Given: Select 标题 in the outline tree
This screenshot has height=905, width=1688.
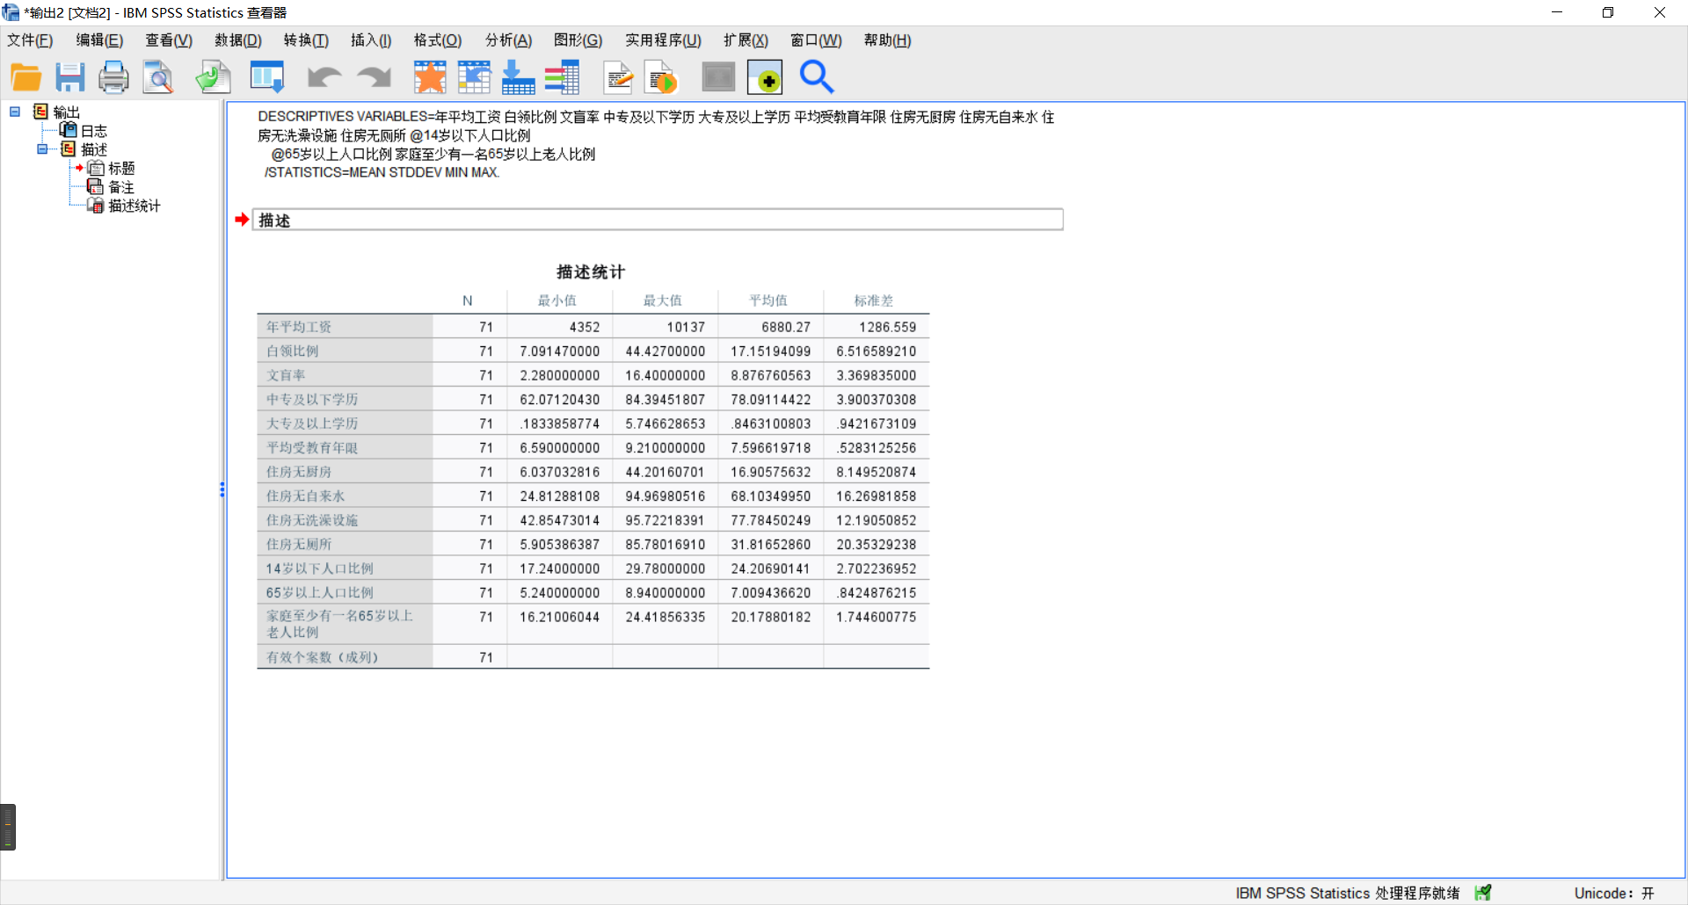Looking at the screenshot, I should coord(120,168).
